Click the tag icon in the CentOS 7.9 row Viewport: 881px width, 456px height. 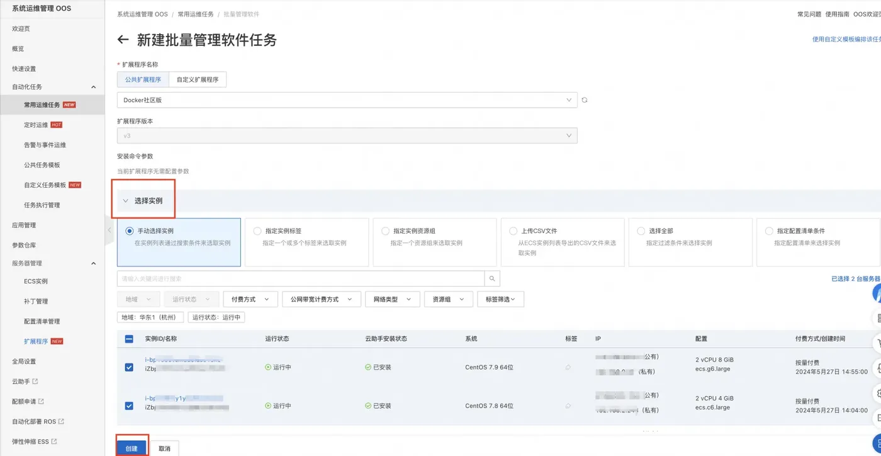point(568,367)
